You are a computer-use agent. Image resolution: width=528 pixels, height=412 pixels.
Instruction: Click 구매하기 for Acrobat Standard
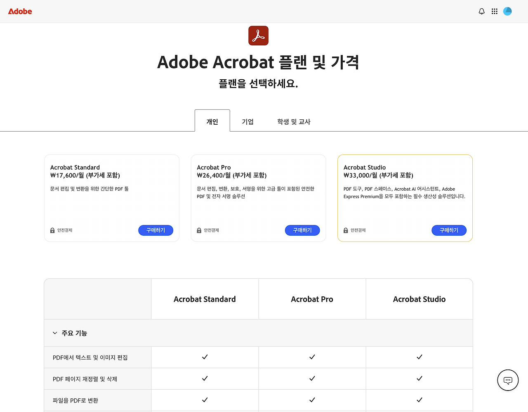[x=156, y=230]
